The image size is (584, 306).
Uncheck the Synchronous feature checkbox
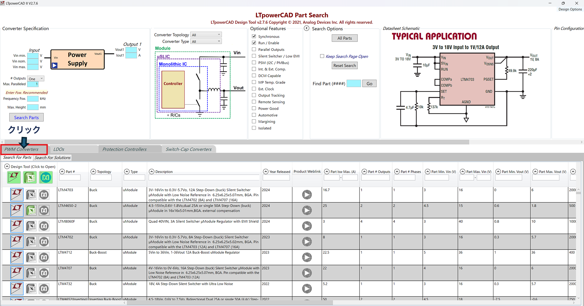[x=254, y=36]
